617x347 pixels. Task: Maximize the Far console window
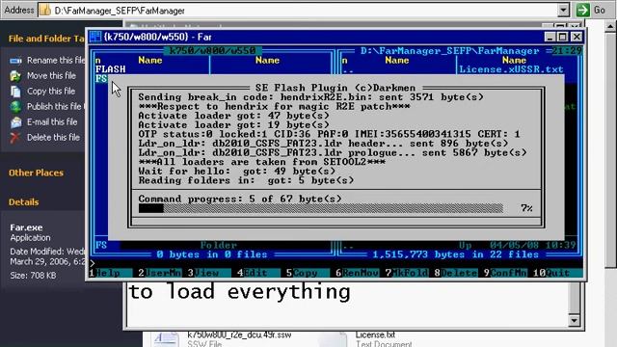click(563, 37)
